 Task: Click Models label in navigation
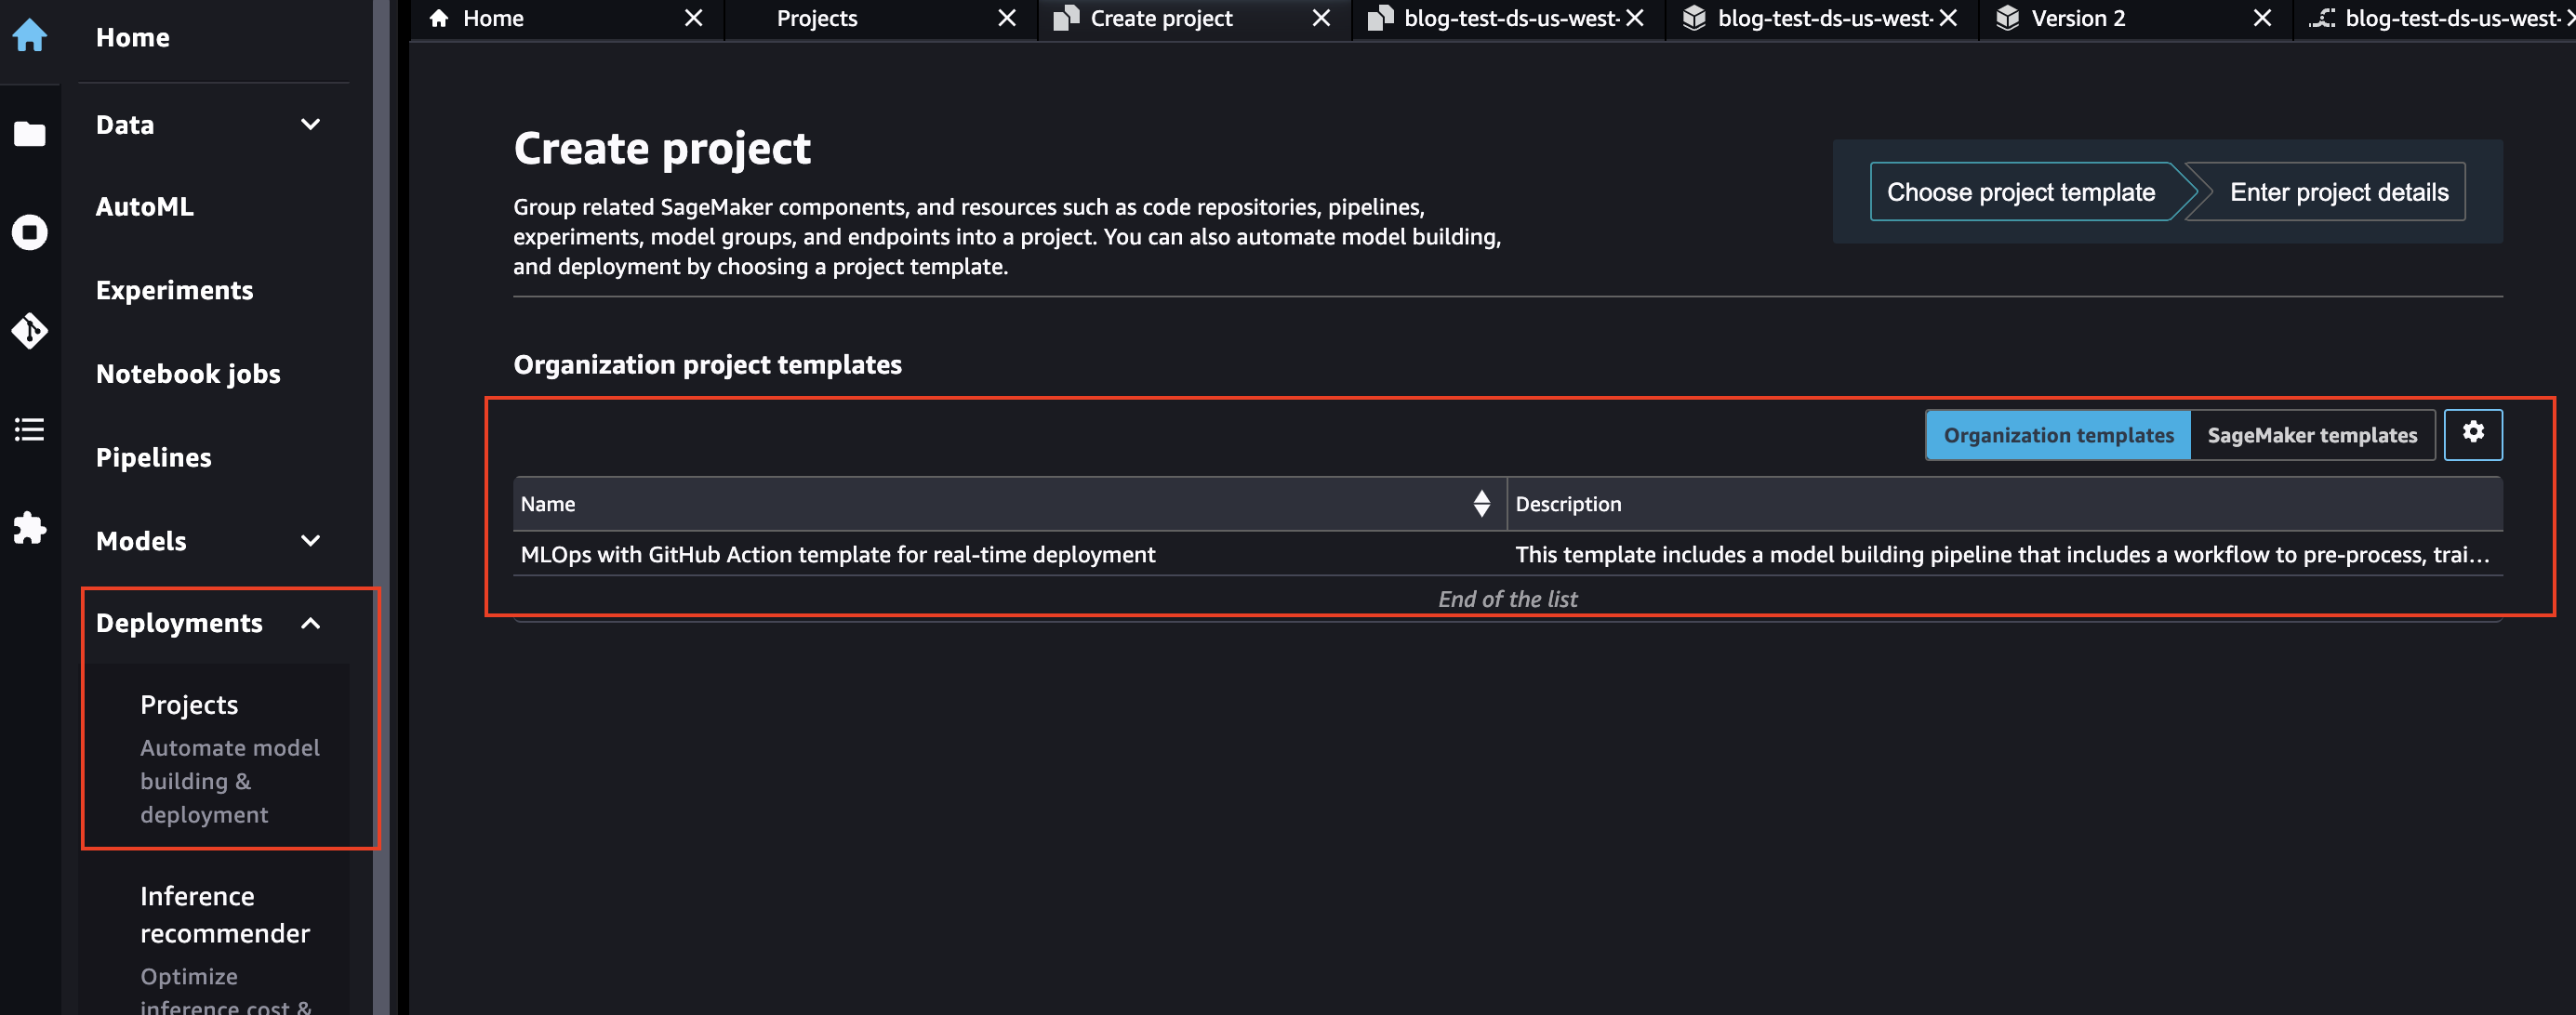coord(141,540)
